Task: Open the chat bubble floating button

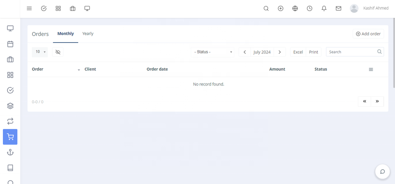Action: [382, 171]
